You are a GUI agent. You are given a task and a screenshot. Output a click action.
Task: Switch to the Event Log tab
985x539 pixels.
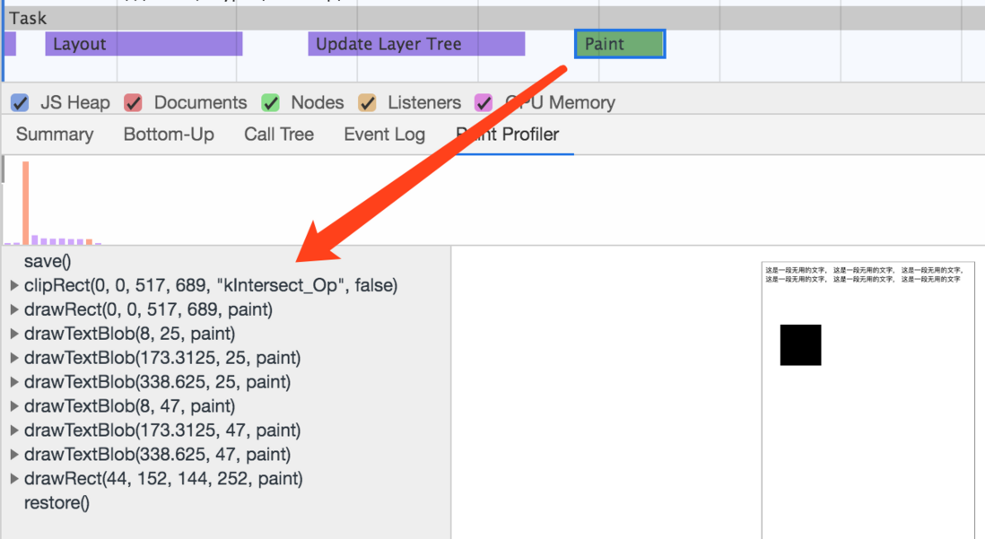(385, 135)
